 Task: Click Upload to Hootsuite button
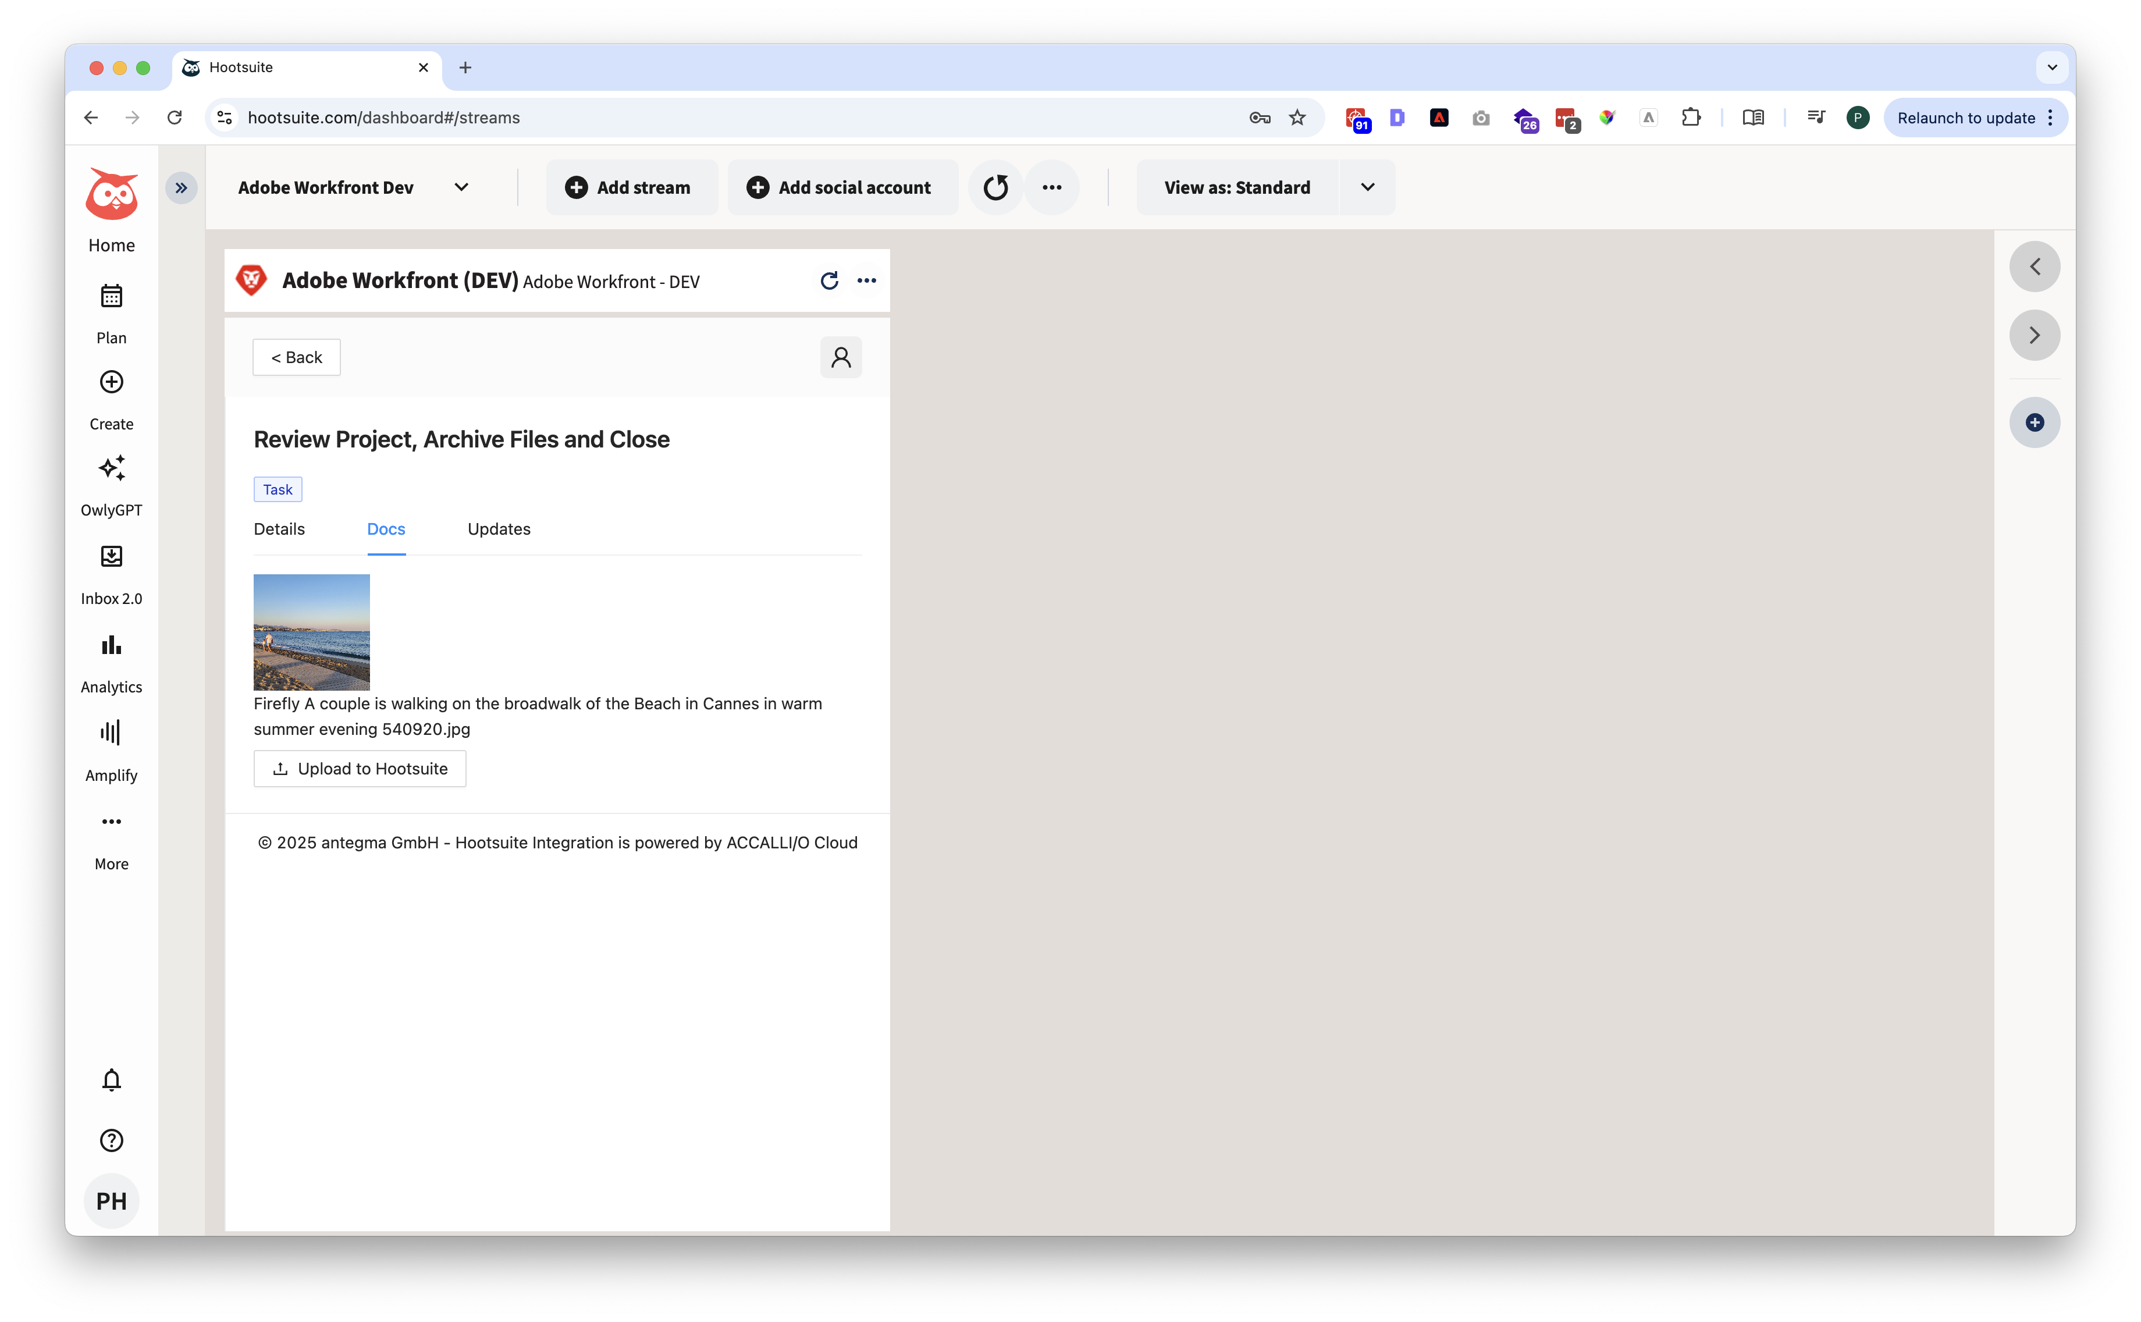coord(360,769)
